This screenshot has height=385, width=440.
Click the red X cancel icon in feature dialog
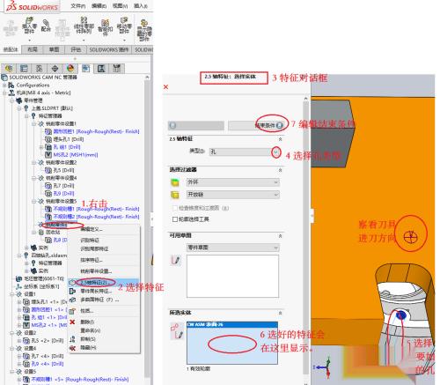tap(165, 87)
